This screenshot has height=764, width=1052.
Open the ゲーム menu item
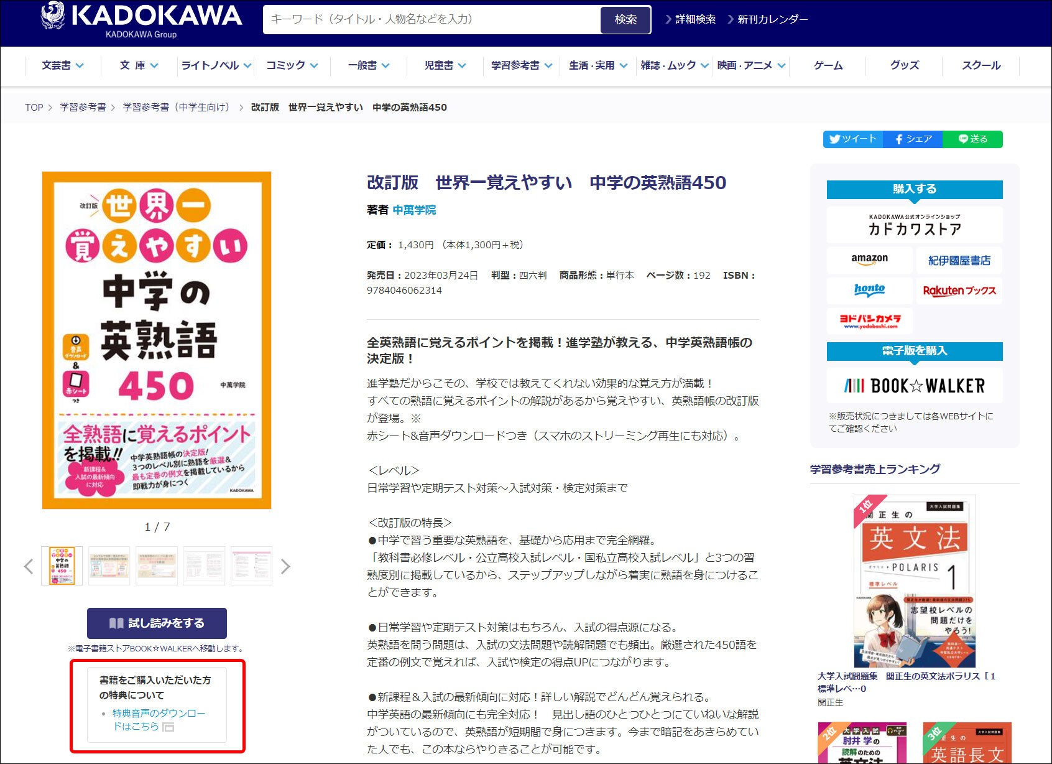pyautogui.click(x=828, y=65)
